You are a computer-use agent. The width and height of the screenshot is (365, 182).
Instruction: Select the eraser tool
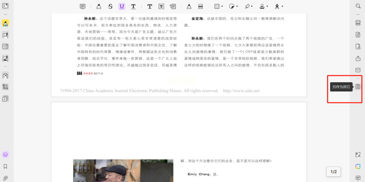coord(200,6)
